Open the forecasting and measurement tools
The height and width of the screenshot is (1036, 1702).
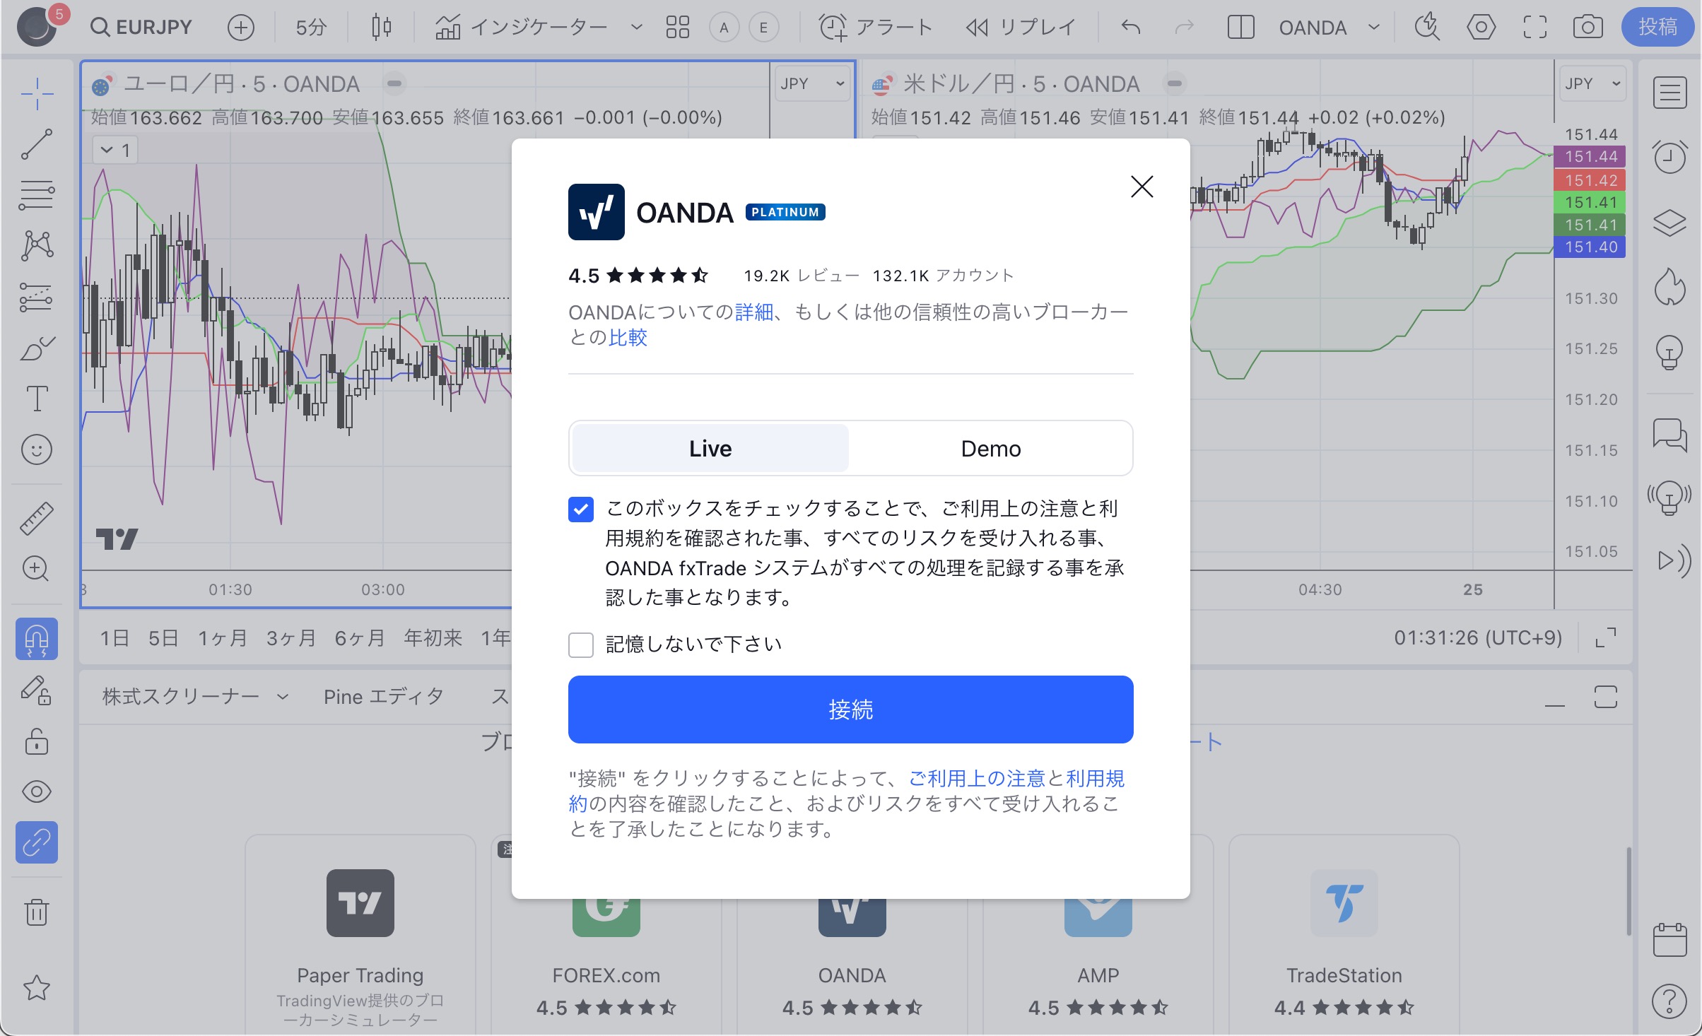[37, 297]
